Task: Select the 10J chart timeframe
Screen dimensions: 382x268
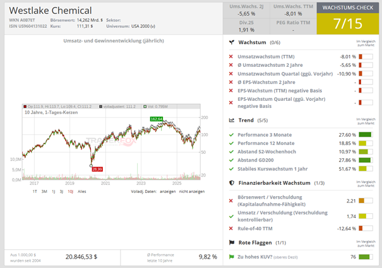Action: coord(71,192)
